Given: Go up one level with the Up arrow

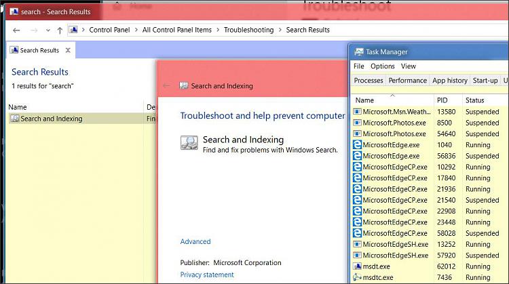Looking at the screenshot, I should click(60, 30).
